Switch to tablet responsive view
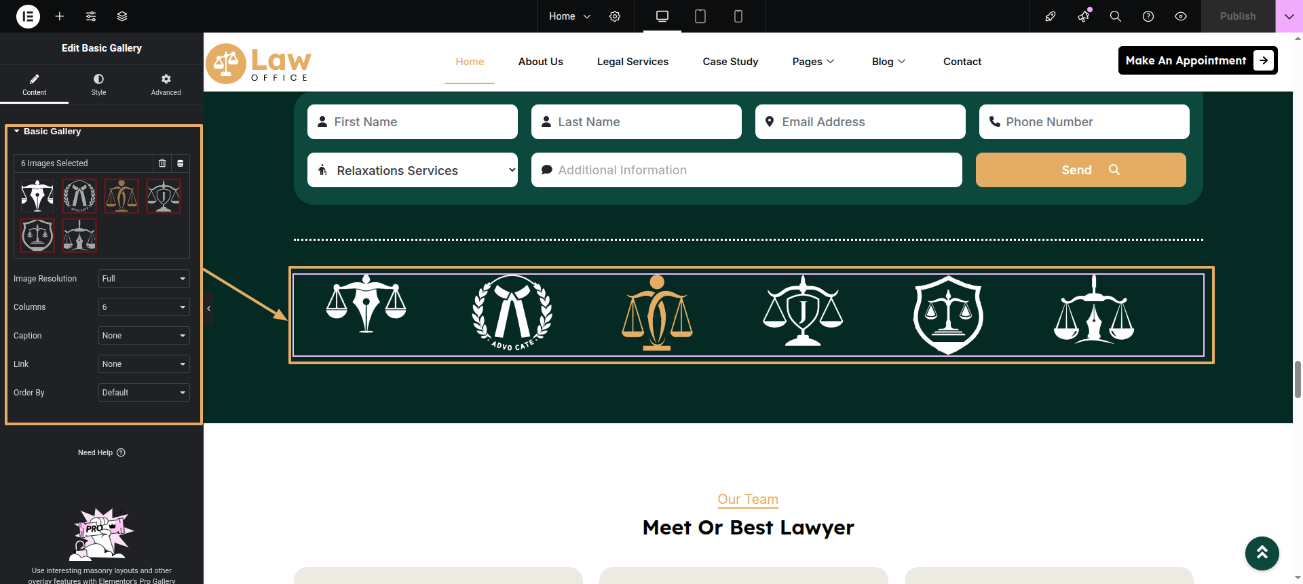Viewport: 1303px width, 584px height. tap(700, 16)
